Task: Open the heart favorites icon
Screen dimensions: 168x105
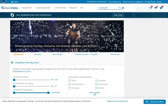Action: tap(156, 8)
